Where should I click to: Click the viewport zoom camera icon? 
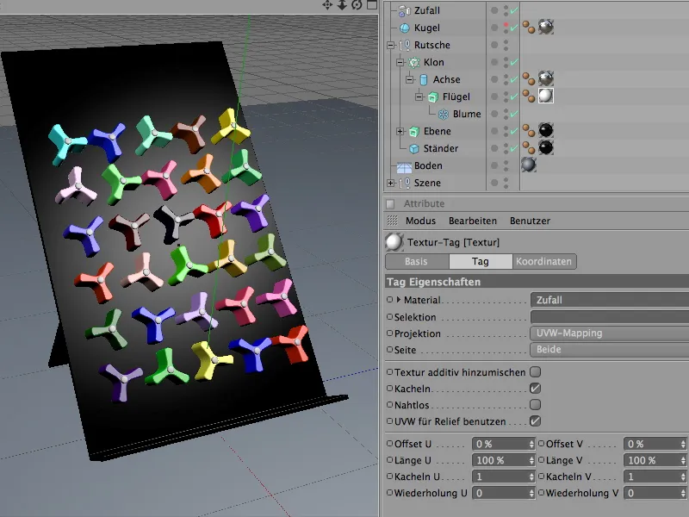[x=342, y=5]
